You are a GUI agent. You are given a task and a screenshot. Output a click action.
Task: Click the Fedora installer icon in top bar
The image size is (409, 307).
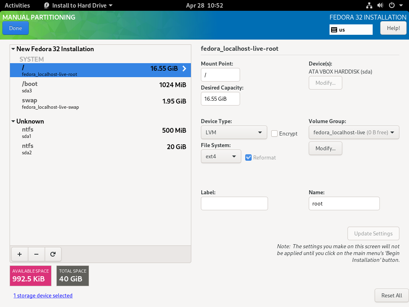click(x=47, y=5)
